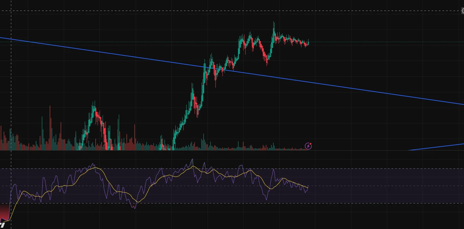
Task: Click the tallest red volume bar
Action: [x=50, y=128]
